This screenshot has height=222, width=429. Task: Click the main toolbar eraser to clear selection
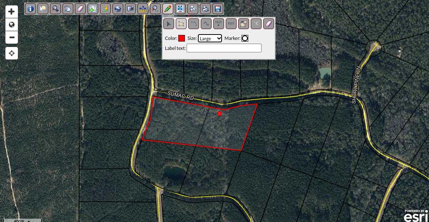point(80,9)
